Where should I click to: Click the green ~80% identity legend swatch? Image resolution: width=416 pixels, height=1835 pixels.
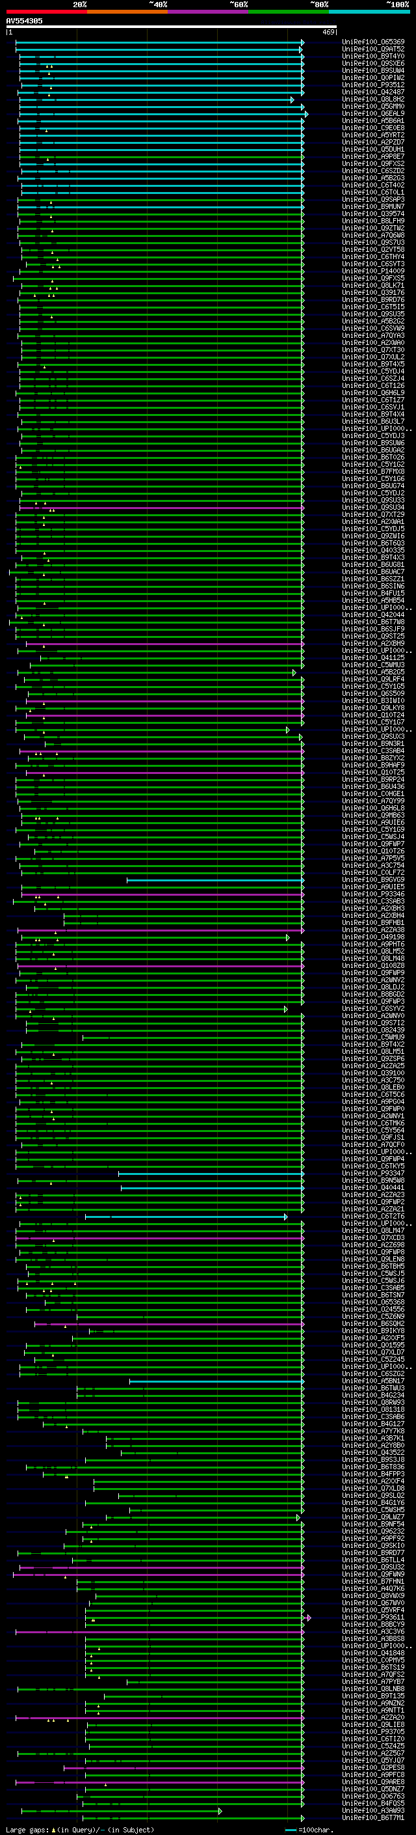289,12
